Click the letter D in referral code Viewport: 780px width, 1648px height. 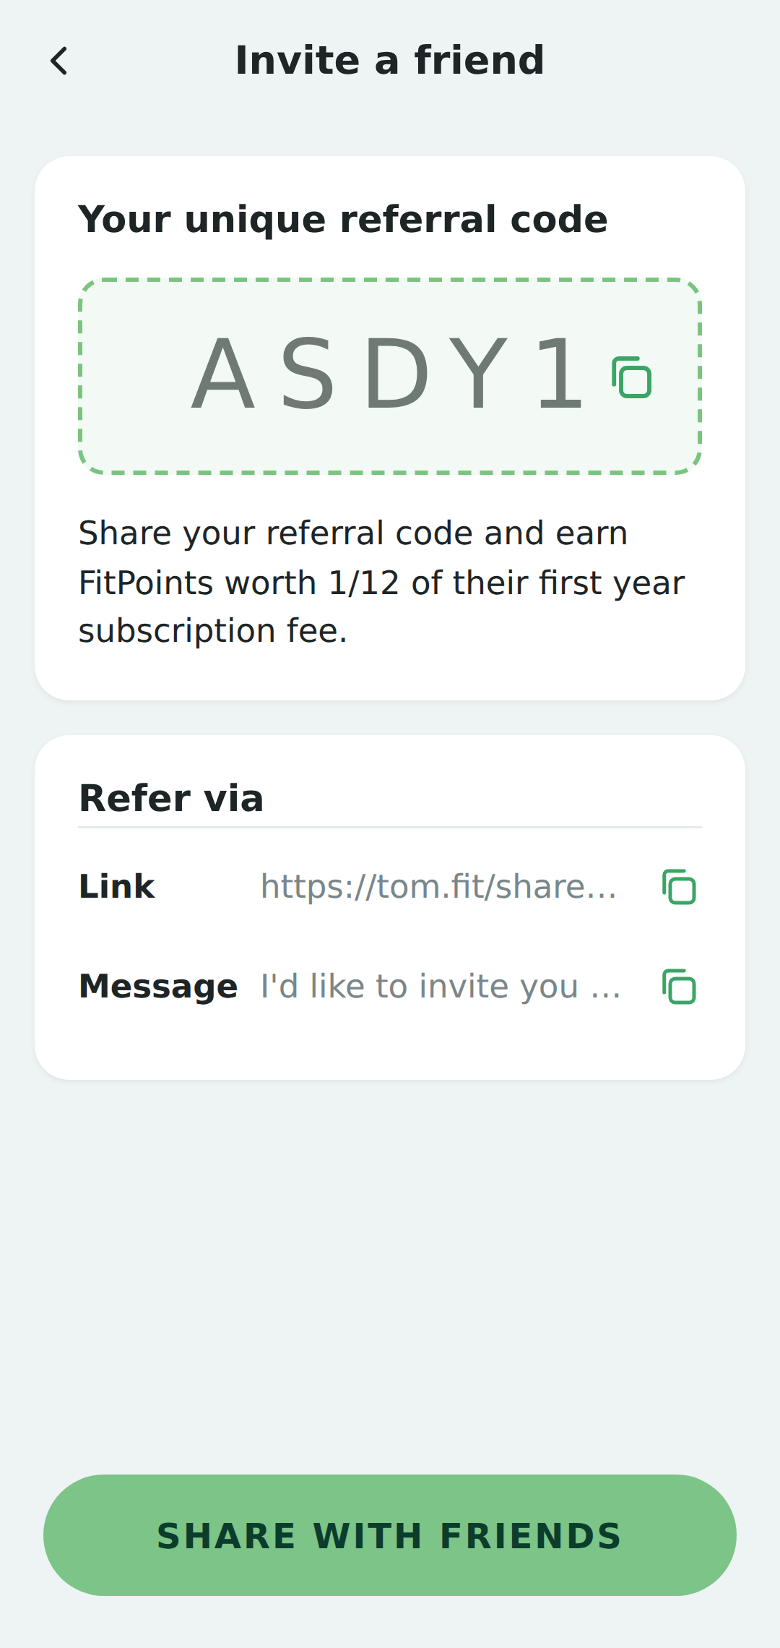pos(397,375)
